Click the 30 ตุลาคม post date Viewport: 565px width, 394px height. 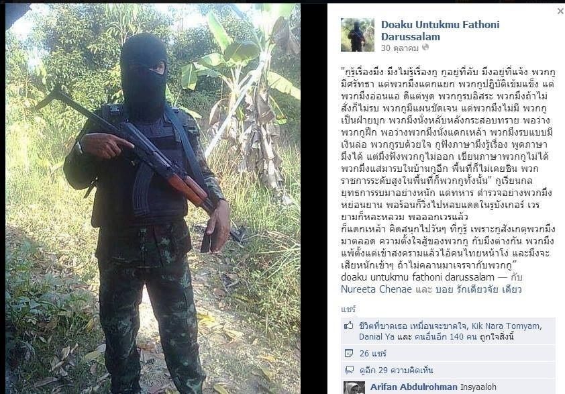pos(400,48)
